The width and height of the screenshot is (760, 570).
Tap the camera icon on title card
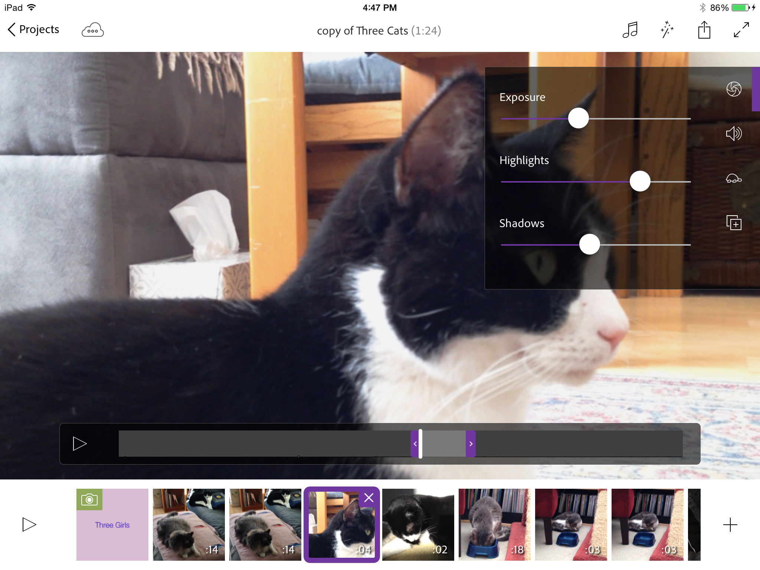[x=89, y=499]
